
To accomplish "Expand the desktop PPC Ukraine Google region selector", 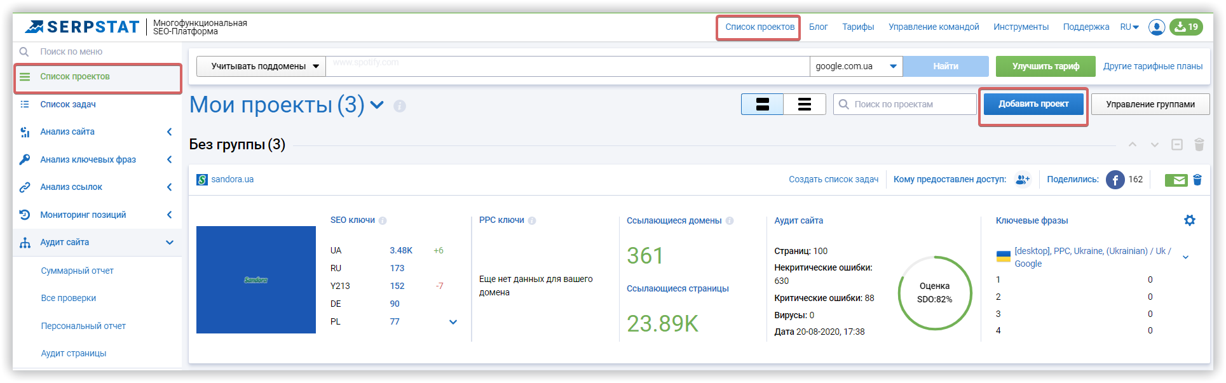I will click(x=1185, y=257).
